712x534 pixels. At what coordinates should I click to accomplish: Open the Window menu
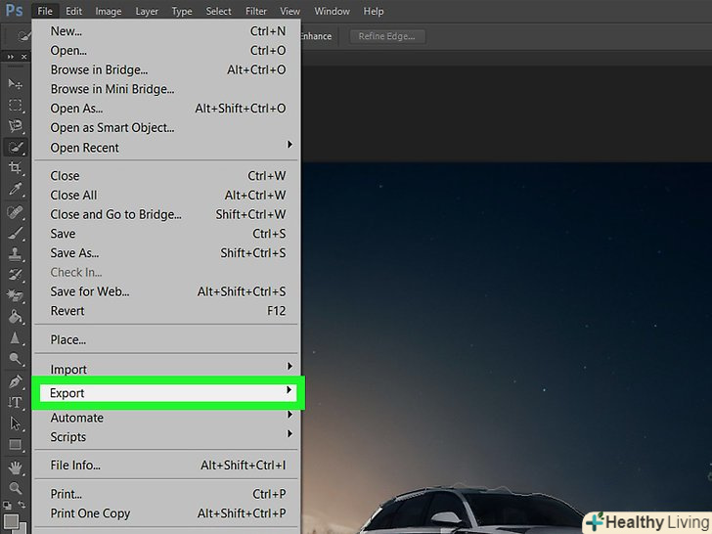pos(332,11)
